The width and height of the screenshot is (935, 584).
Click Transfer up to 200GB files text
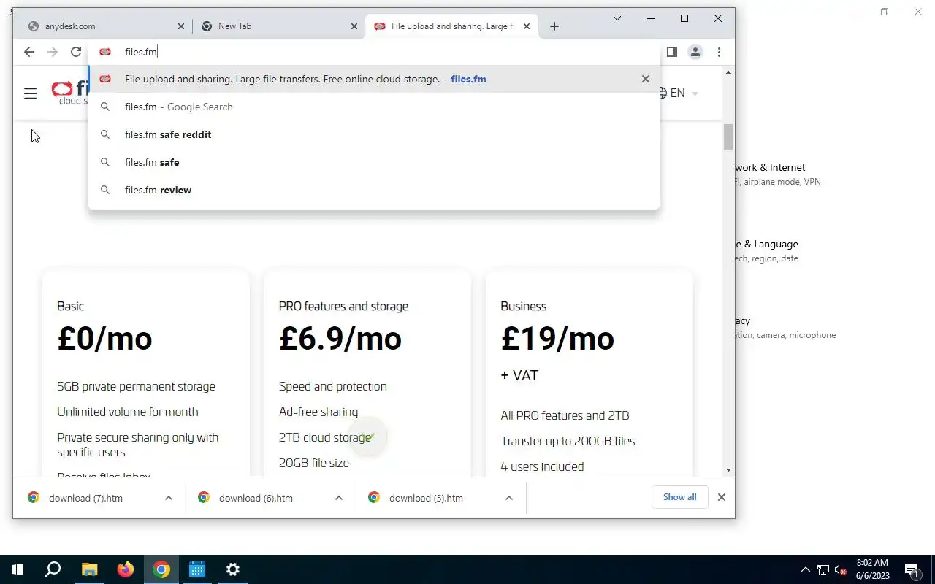point(568,441)
